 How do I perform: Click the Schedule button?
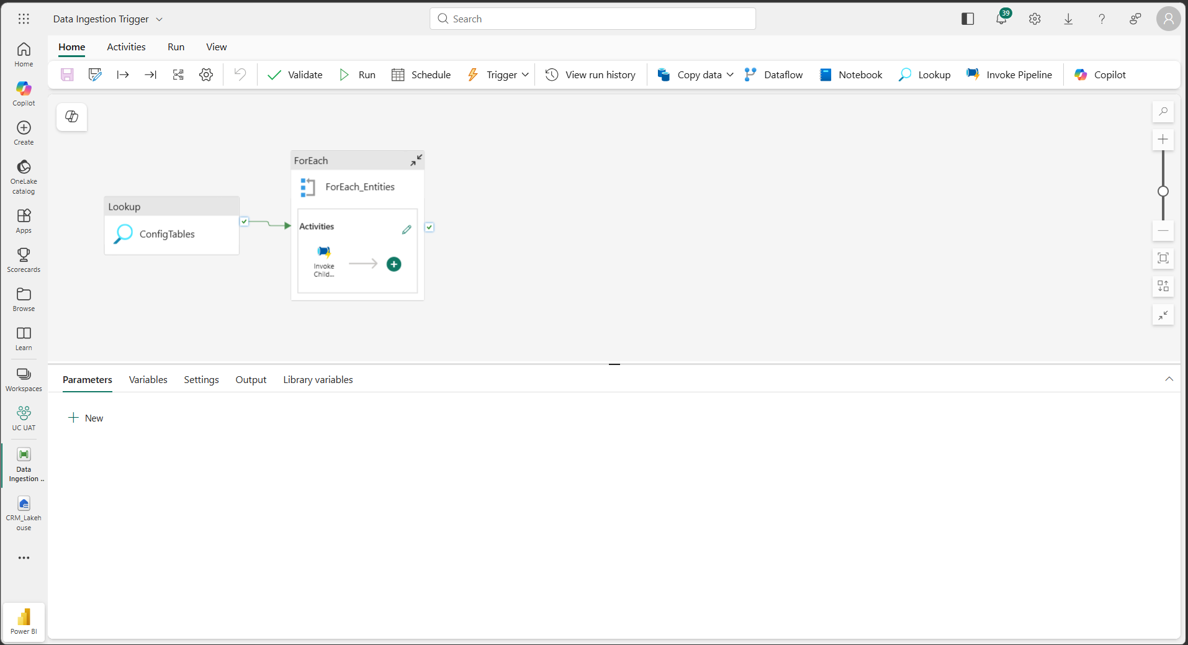point(421,74)
